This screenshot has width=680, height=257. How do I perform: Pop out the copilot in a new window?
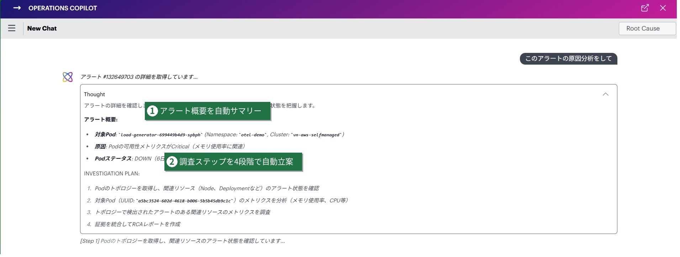[x=645, y=8]
